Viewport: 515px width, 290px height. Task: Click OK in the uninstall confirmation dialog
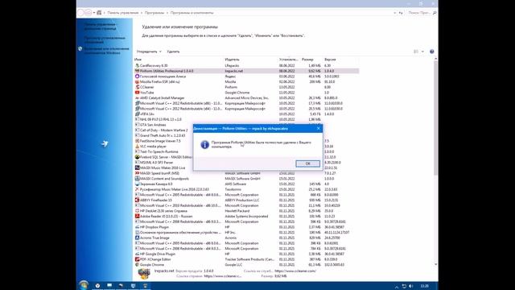click(x=307, y=164)
